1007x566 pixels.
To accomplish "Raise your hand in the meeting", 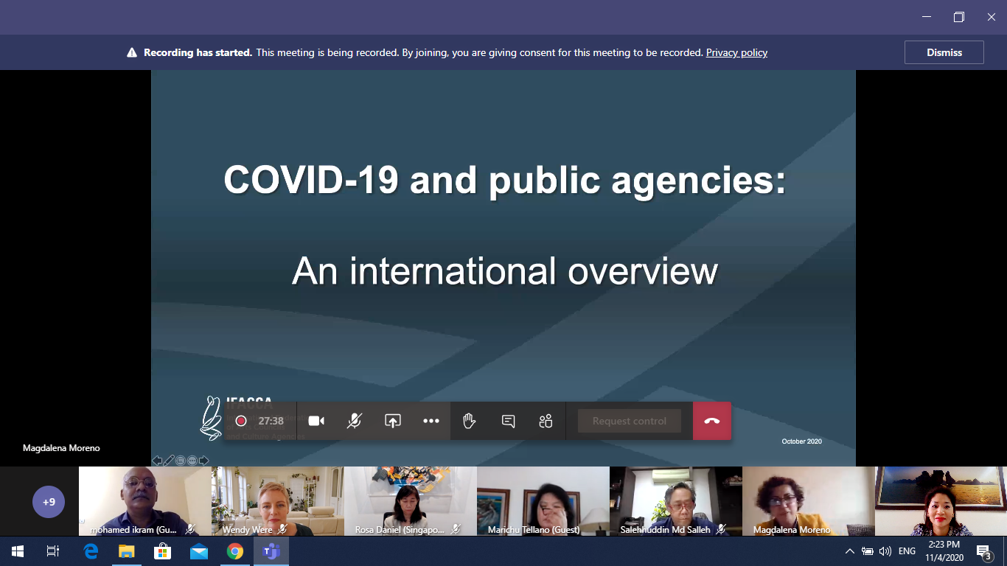I will pyautogui.click(x=469, y=421).
